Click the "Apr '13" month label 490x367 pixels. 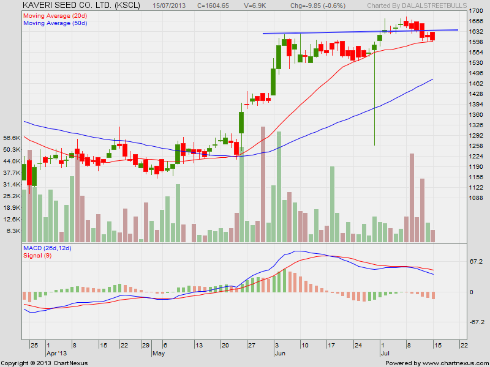pyautogui.click(x=56, y=354)
